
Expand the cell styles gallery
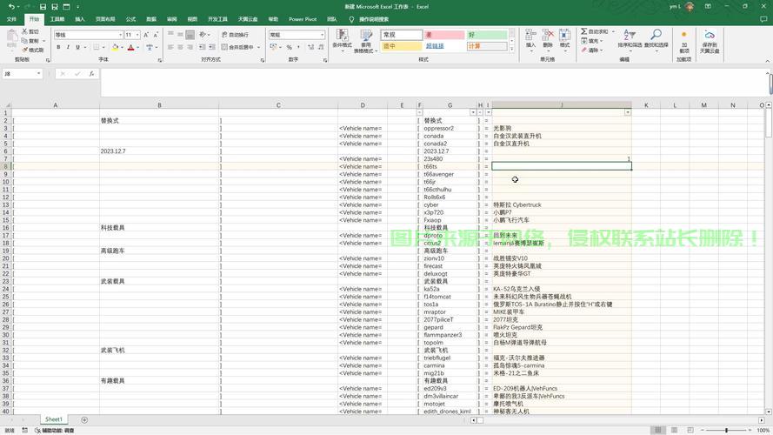(512, 50)
